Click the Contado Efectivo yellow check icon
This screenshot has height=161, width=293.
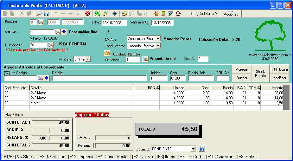click(x=107, y=53)
